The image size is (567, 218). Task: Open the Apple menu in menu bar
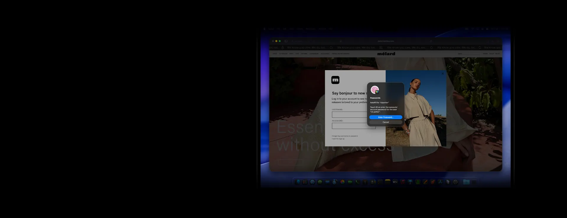tap(265, 29)
